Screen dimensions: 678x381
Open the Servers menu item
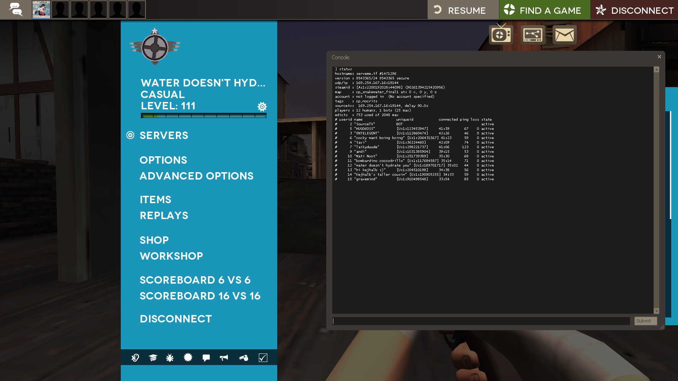tap(164, 135)
